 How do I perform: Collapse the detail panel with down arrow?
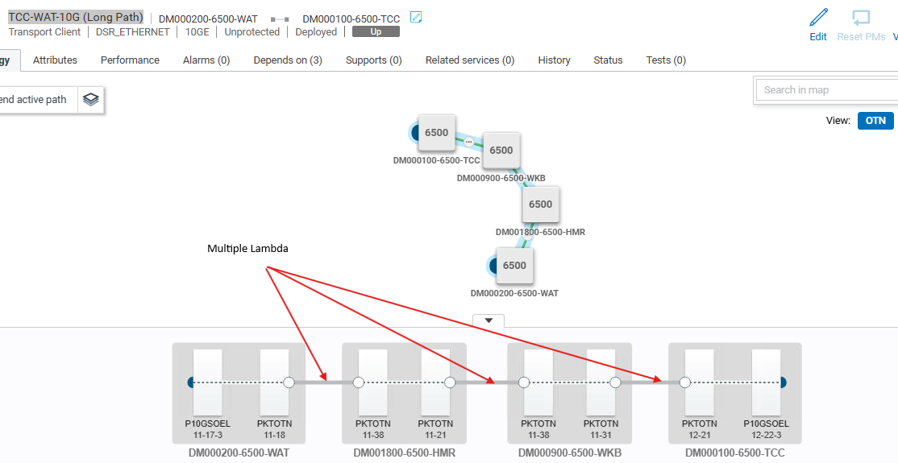pyautogui.click(x=488, y=320)
